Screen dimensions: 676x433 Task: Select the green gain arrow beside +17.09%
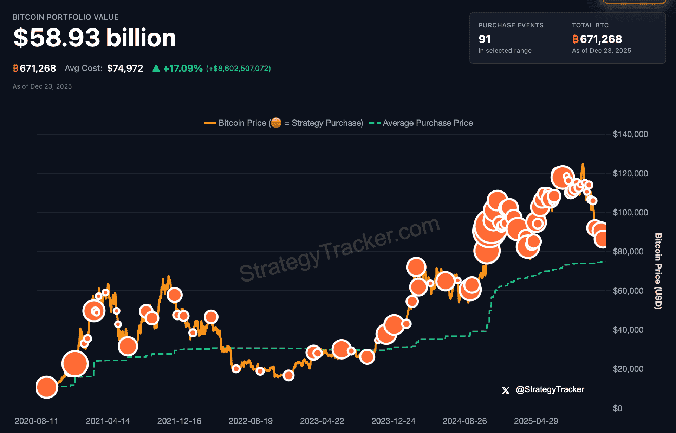pos(156,68)
